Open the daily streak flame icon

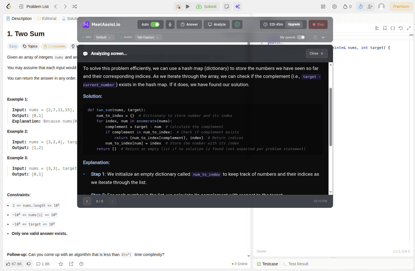click(346, 6)
